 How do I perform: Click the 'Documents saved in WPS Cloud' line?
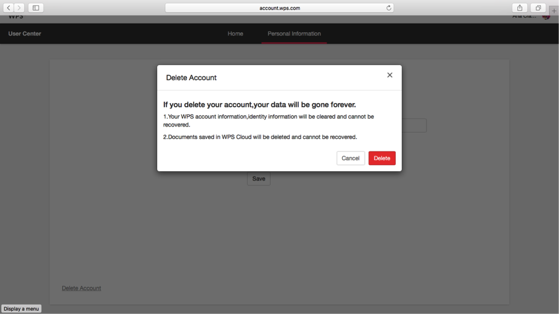pos(260,137)
